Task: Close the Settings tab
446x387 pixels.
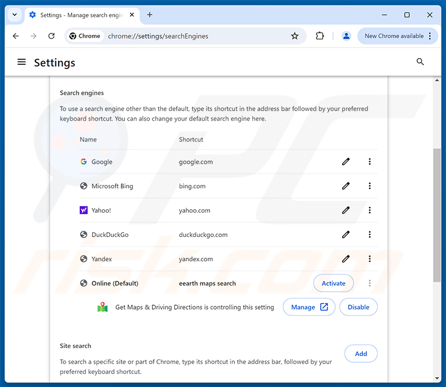Action: point(132,15)
